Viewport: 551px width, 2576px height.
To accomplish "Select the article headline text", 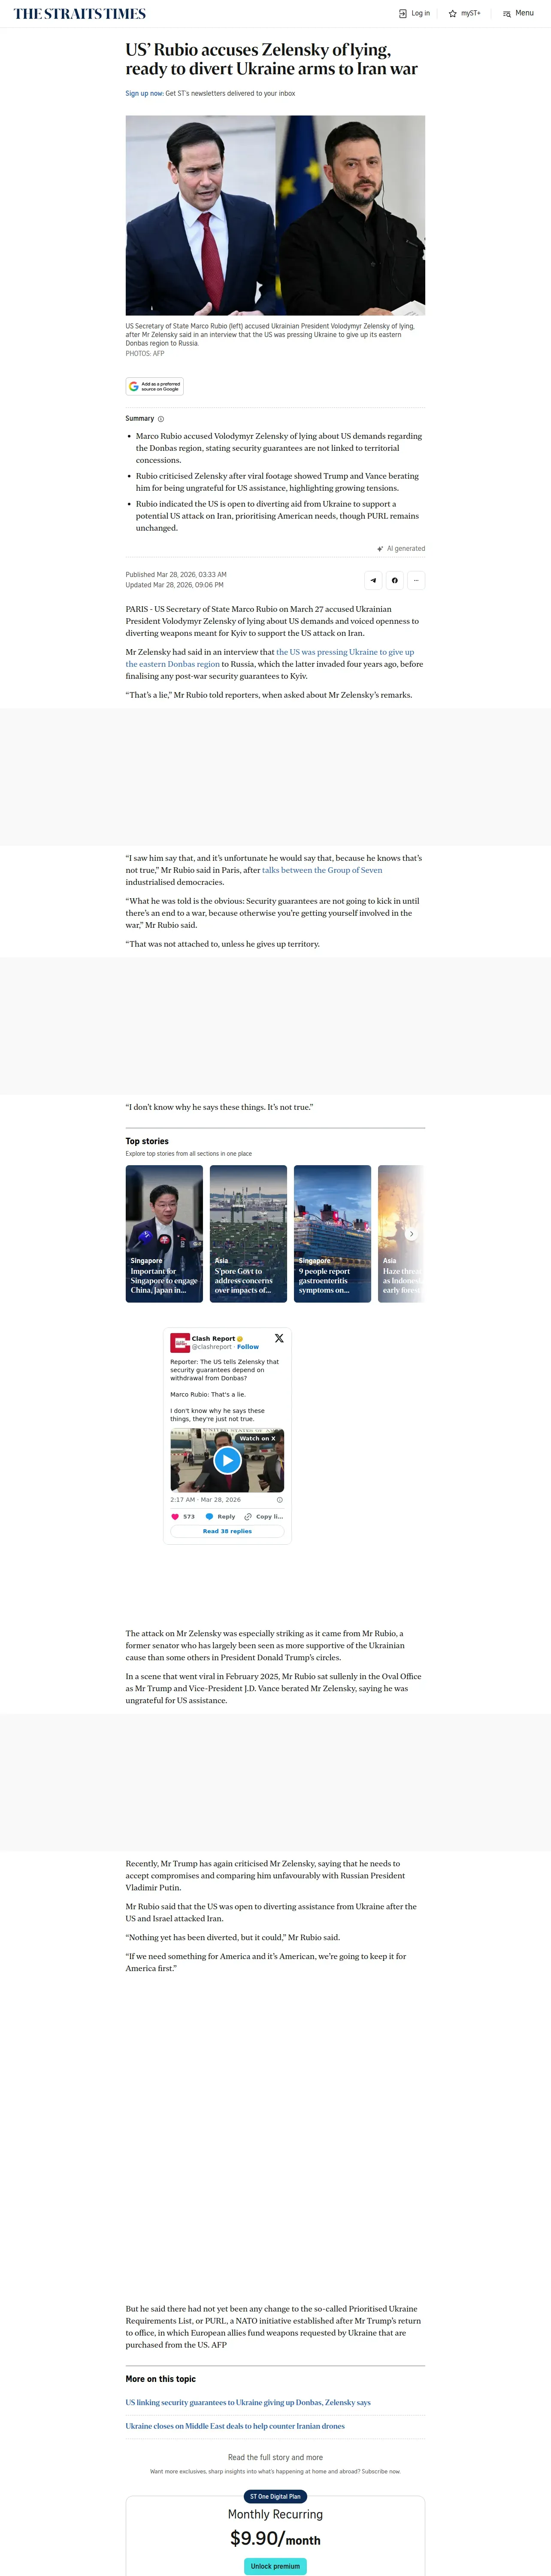I will [x=271, y=59].
